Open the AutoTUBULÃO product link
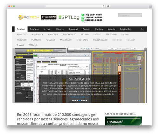Image resolution: width=159 pixels, height=135 pixels. pos(69,34)
